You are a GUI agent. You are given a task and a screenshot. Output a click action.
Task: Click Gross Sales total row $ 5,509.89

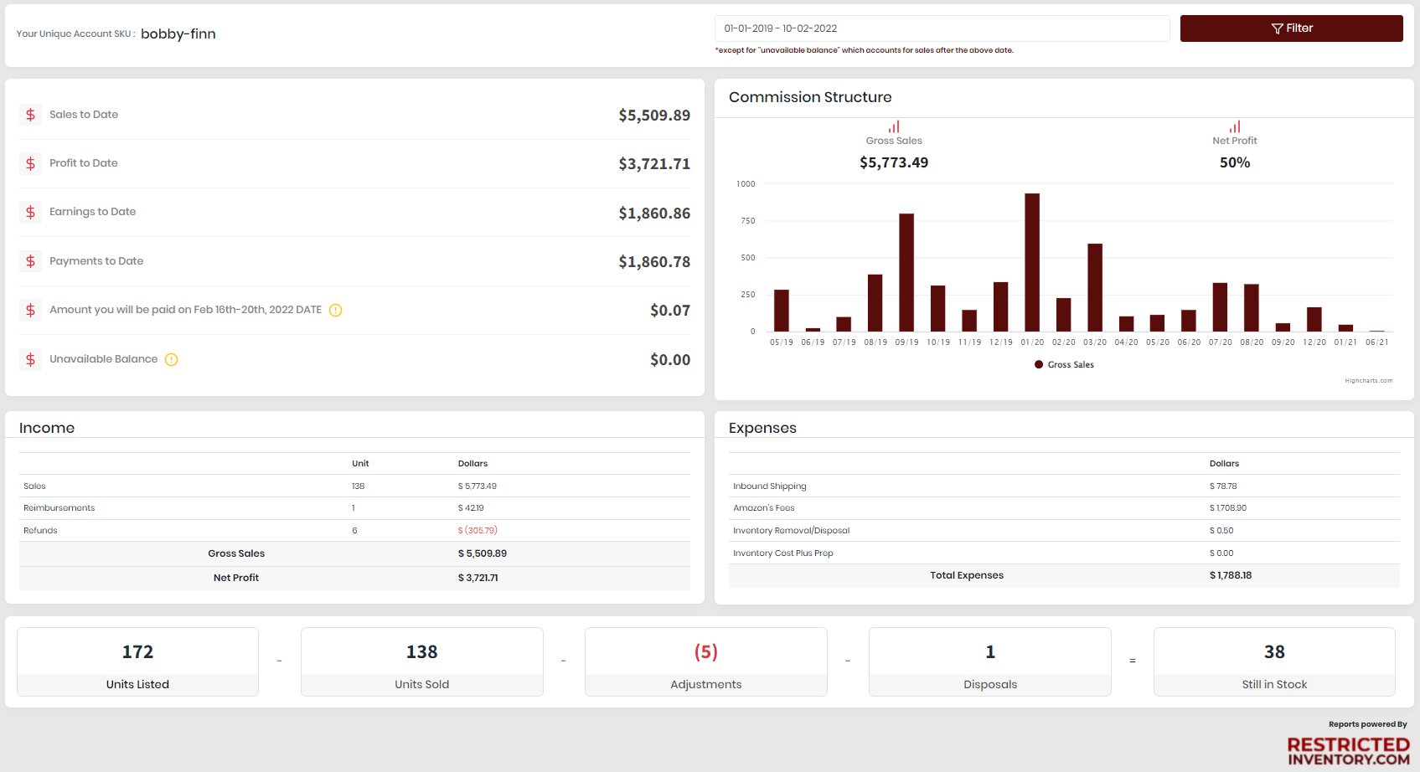[x=355, y=553]
